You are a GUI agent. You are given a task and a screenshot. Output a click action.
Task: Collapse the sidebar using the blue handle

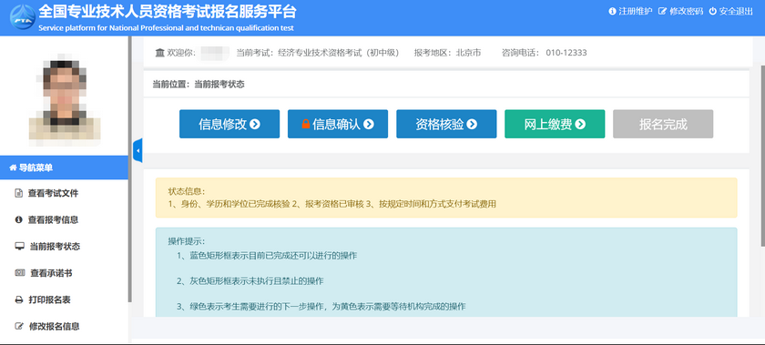coord(138,150)
